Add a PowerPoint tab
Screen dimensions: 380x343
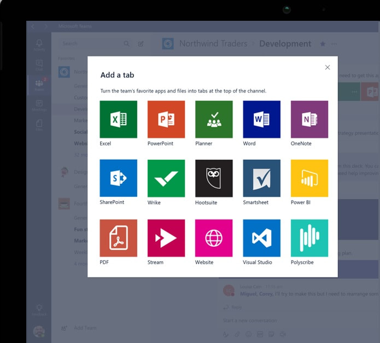point(166,119)
